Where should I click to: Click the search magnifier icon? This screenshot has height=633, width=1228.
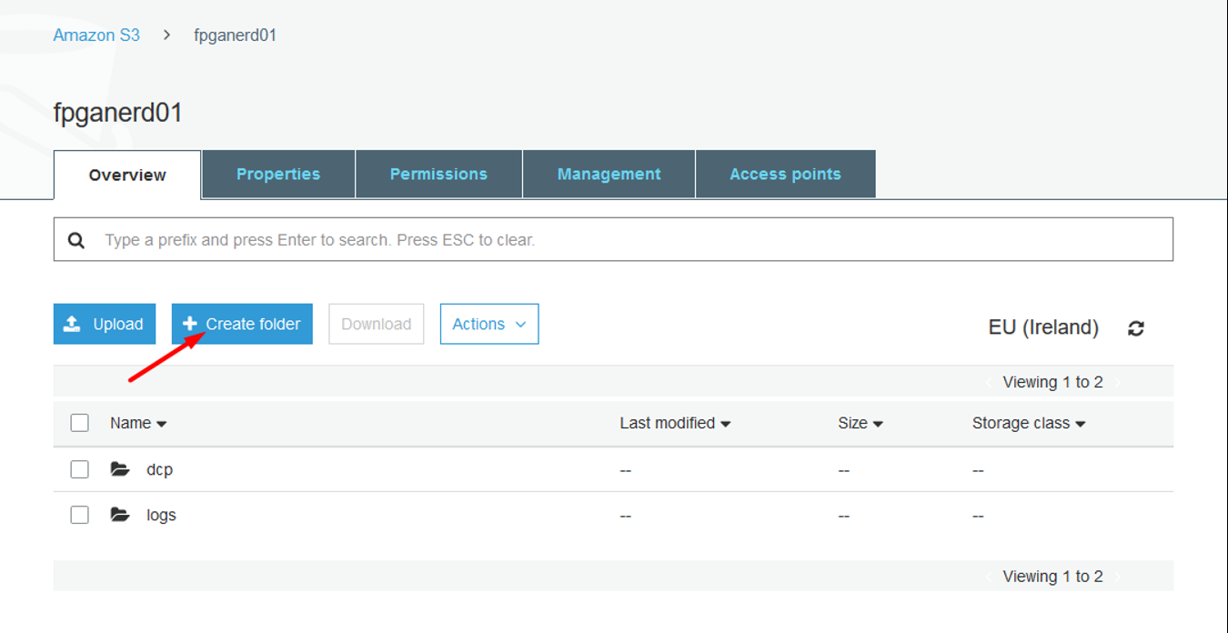pyautogui.click(x=76, y=240)
